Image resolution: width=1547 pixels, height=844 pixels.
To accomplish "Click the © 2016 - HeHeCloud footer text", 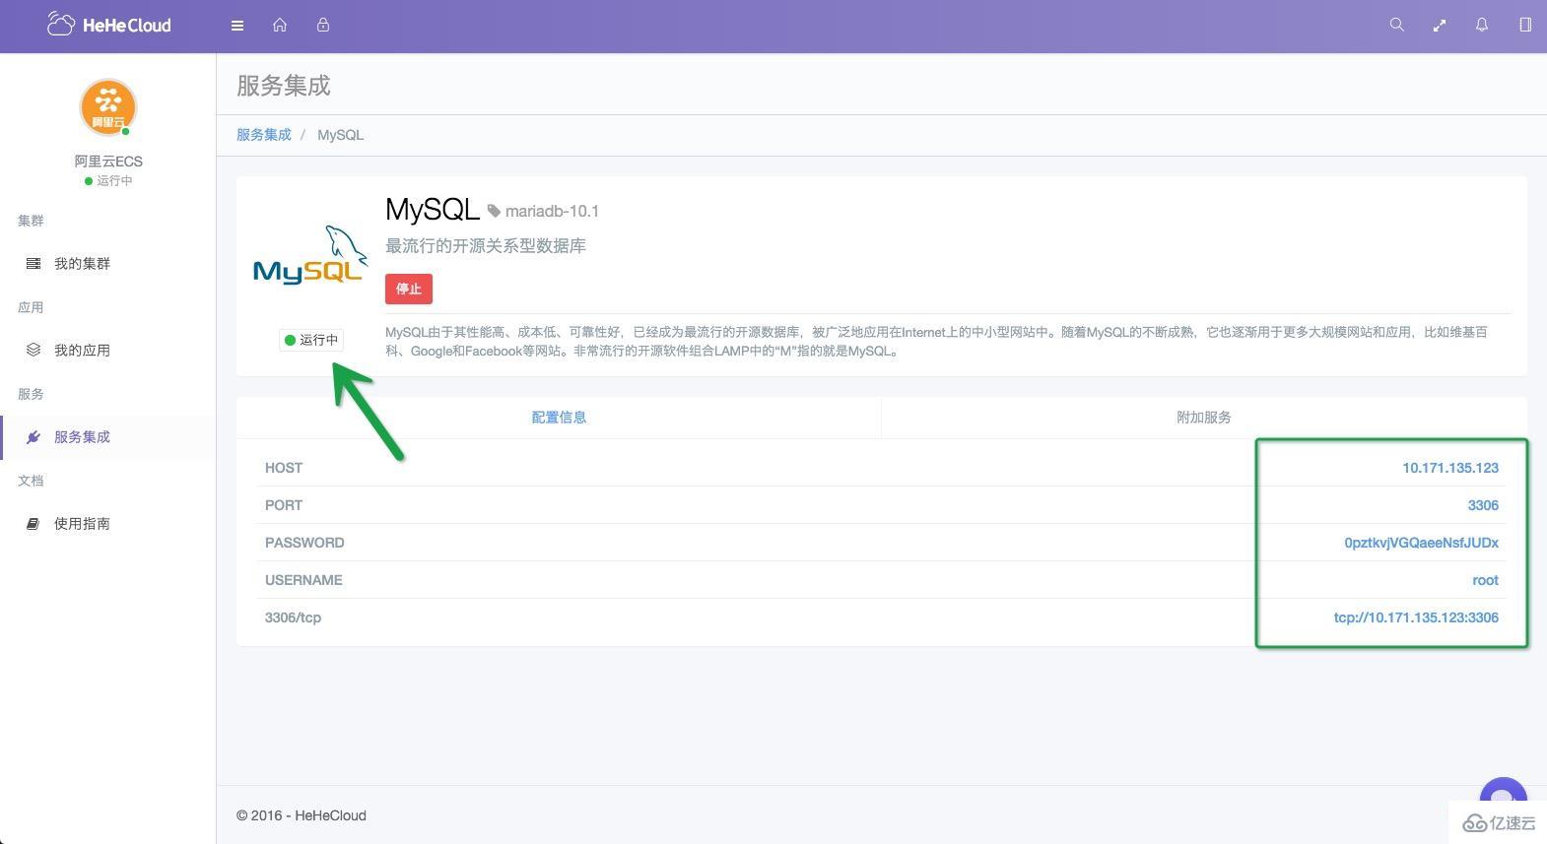I will (x=302, y=815).
